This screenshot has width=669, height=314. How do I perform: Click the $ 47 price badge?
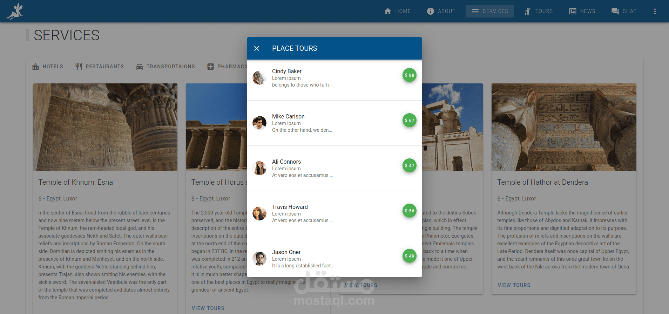[x=410, y=165]
